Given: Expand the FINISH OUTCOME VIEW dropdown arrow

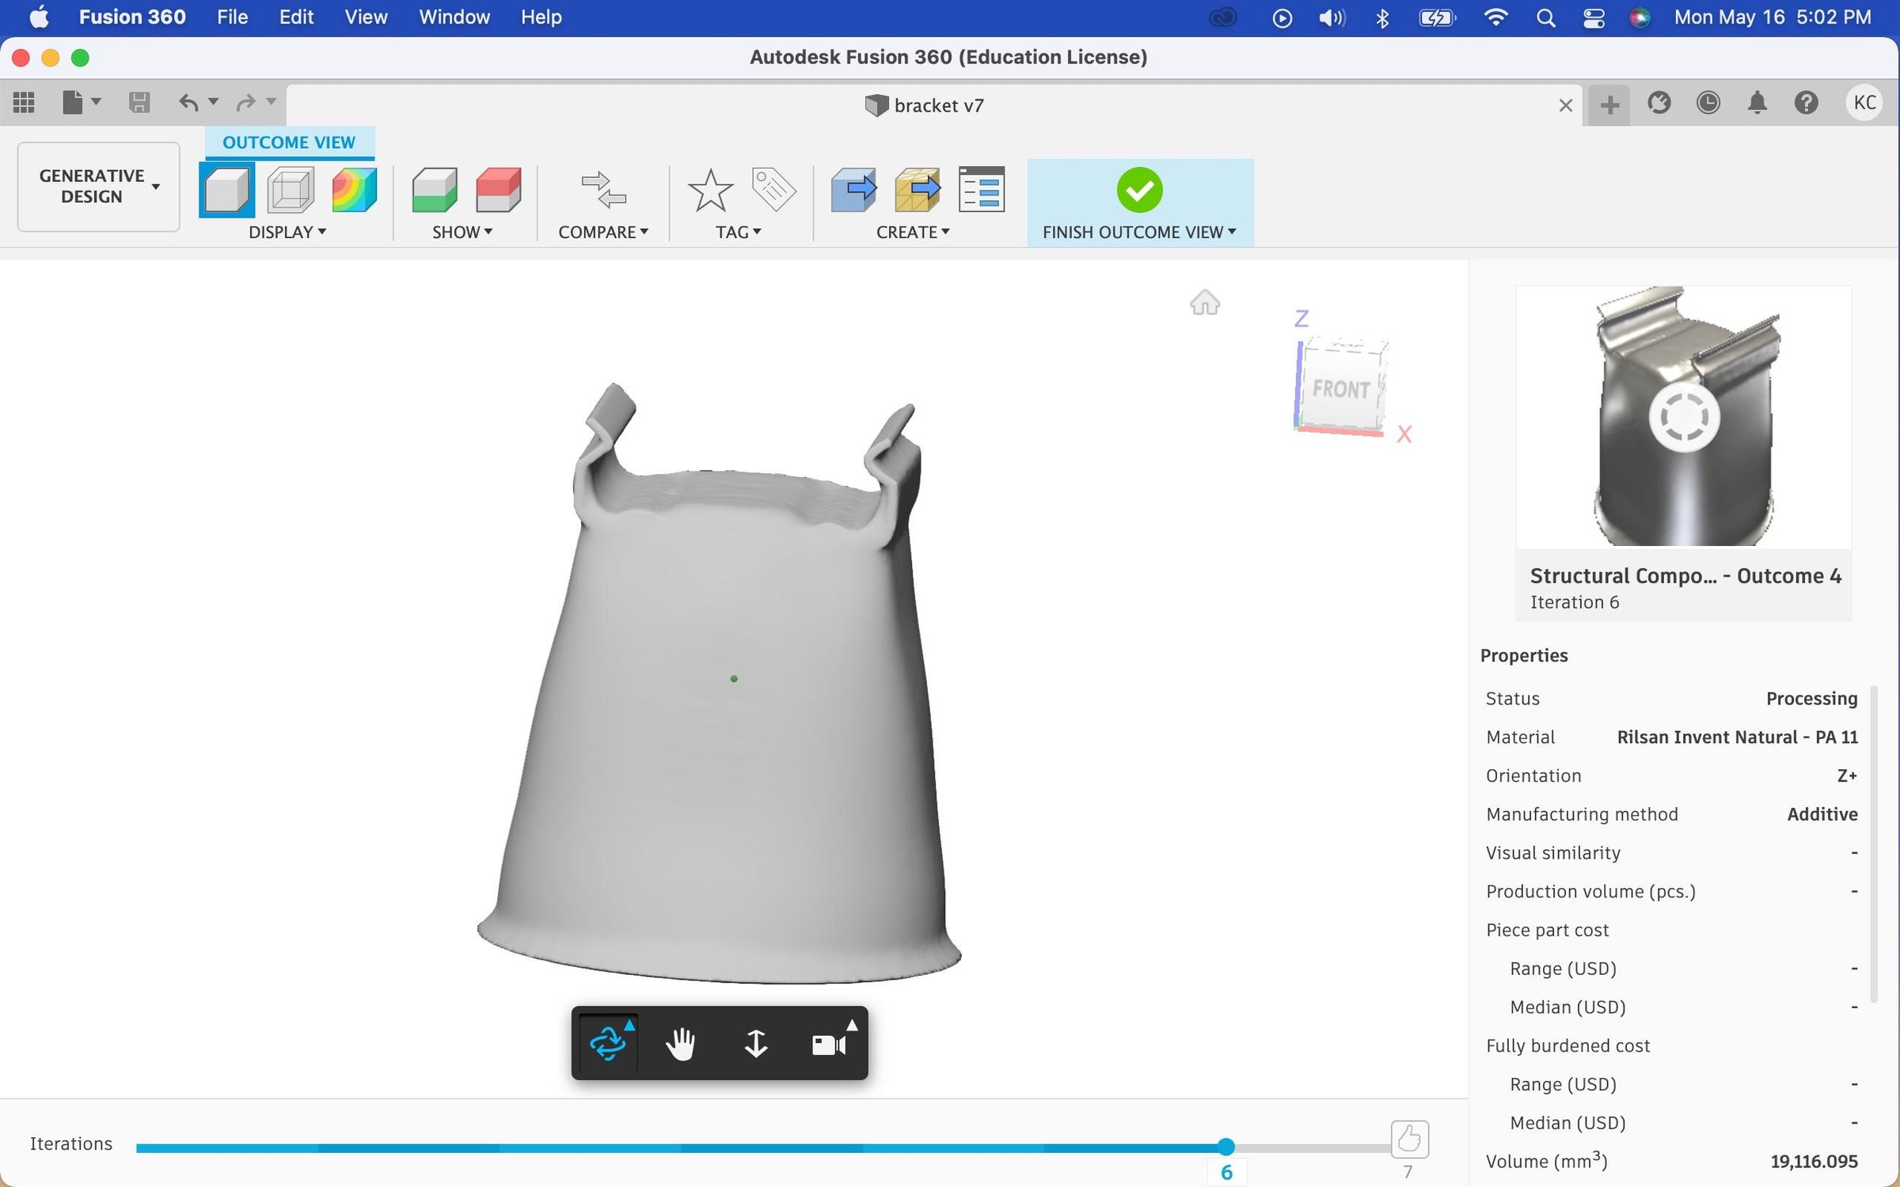Looking at the screenshot, I should click(1232, 232).
